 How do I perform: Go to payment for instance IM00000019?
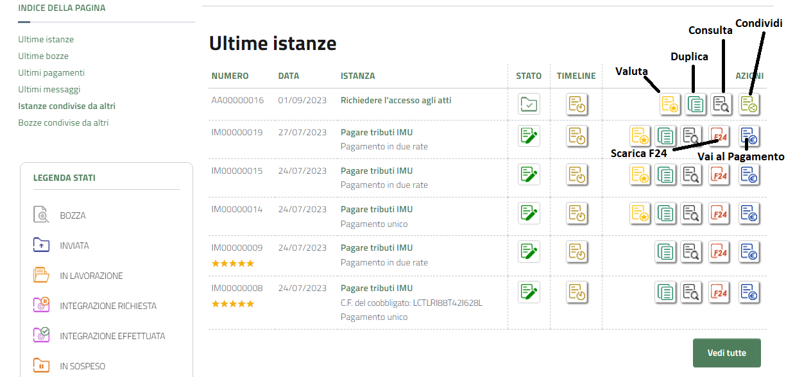749,136
